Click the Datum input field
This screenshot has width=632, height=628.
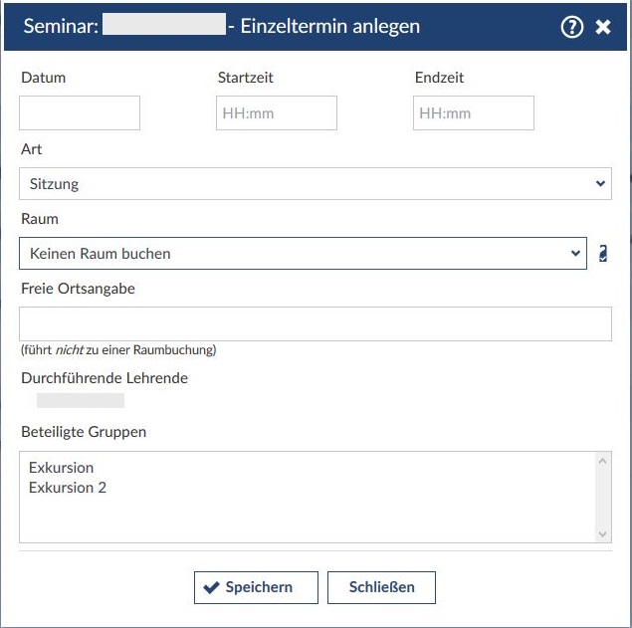(x=80, y=113)
